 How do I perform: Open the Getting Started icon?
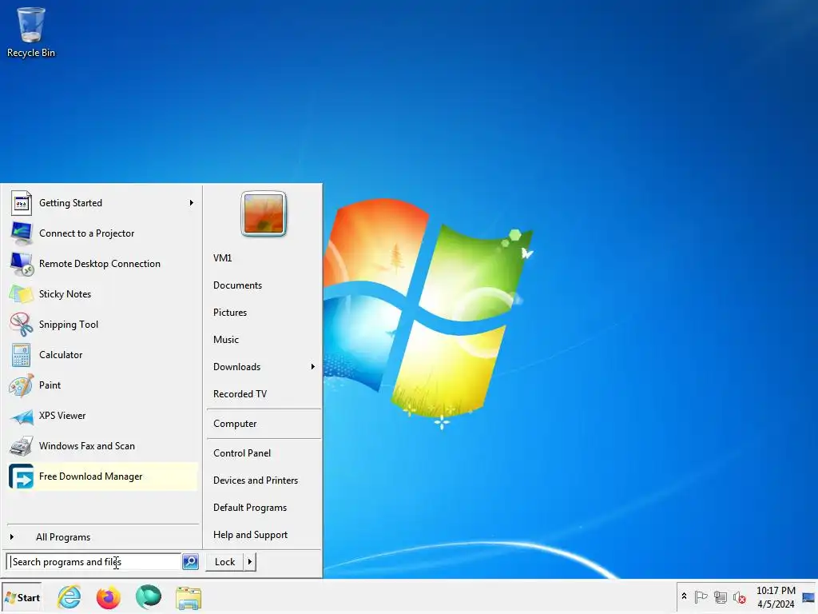pos(22,203)
